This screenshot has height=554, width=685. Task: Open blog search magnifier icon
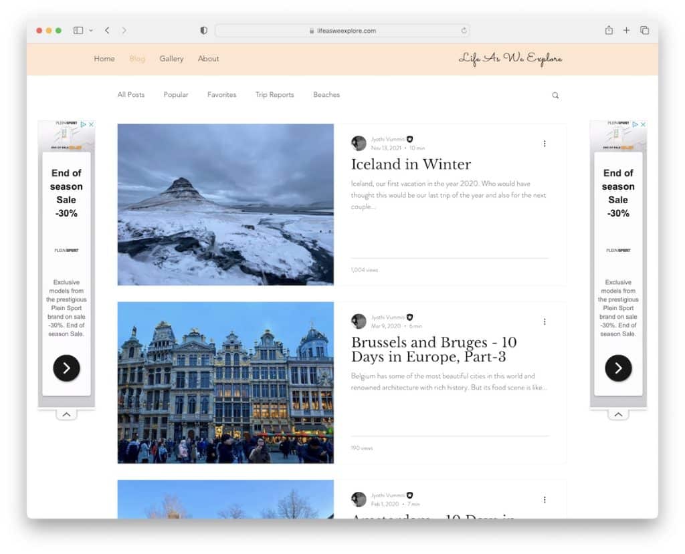[x=555, y=95]
